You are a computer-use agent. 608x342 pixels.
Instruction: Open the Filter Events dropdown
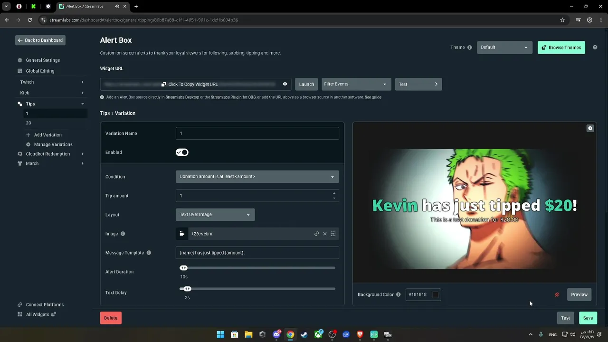[x=356, y=84]
